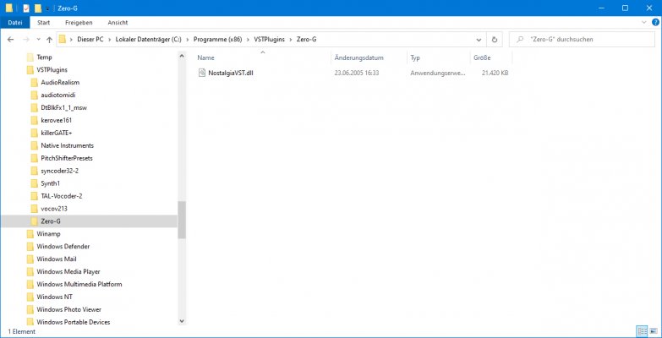Refresh the current folder view

(x=495, y=39)
